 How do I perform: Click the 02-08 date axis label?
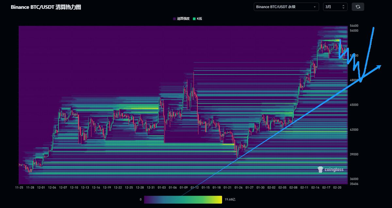pyautogui.click(x=293, y=187)
